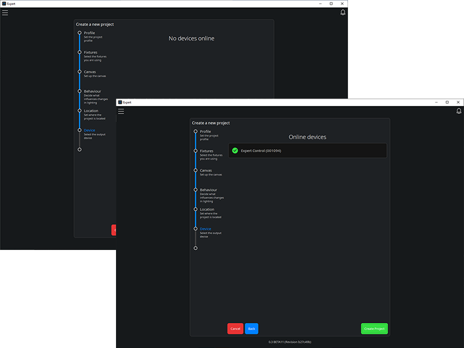Cancel project creation with the red Cancel button
This screenshot has width=464, height=348.
(235, 328)
